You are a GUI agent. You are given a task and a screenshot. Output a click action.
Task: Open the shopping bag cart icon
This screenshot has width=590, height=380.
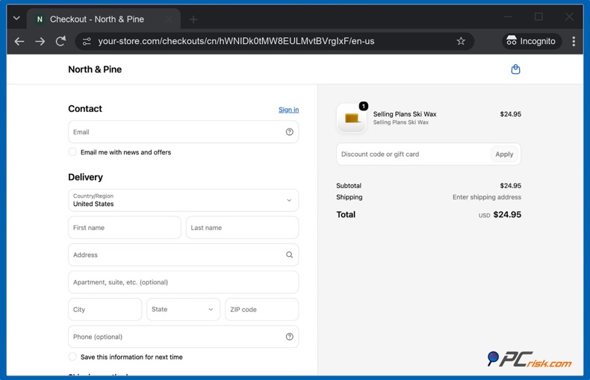point(515,69)
